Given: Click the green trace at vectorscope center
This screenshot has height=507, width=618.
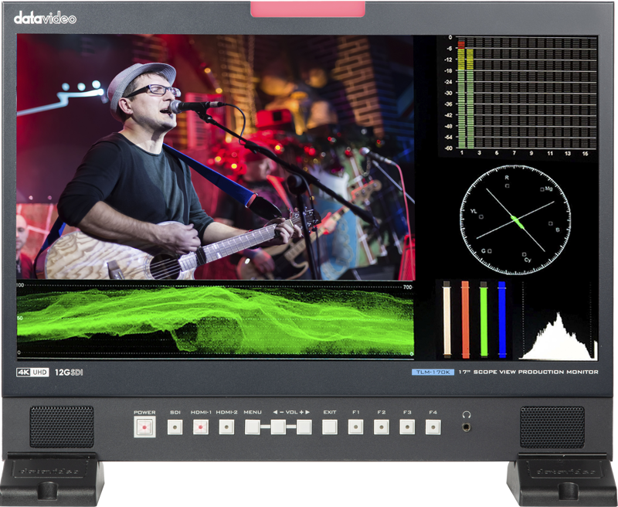Looking at the screenshot, I should [518, 222].
